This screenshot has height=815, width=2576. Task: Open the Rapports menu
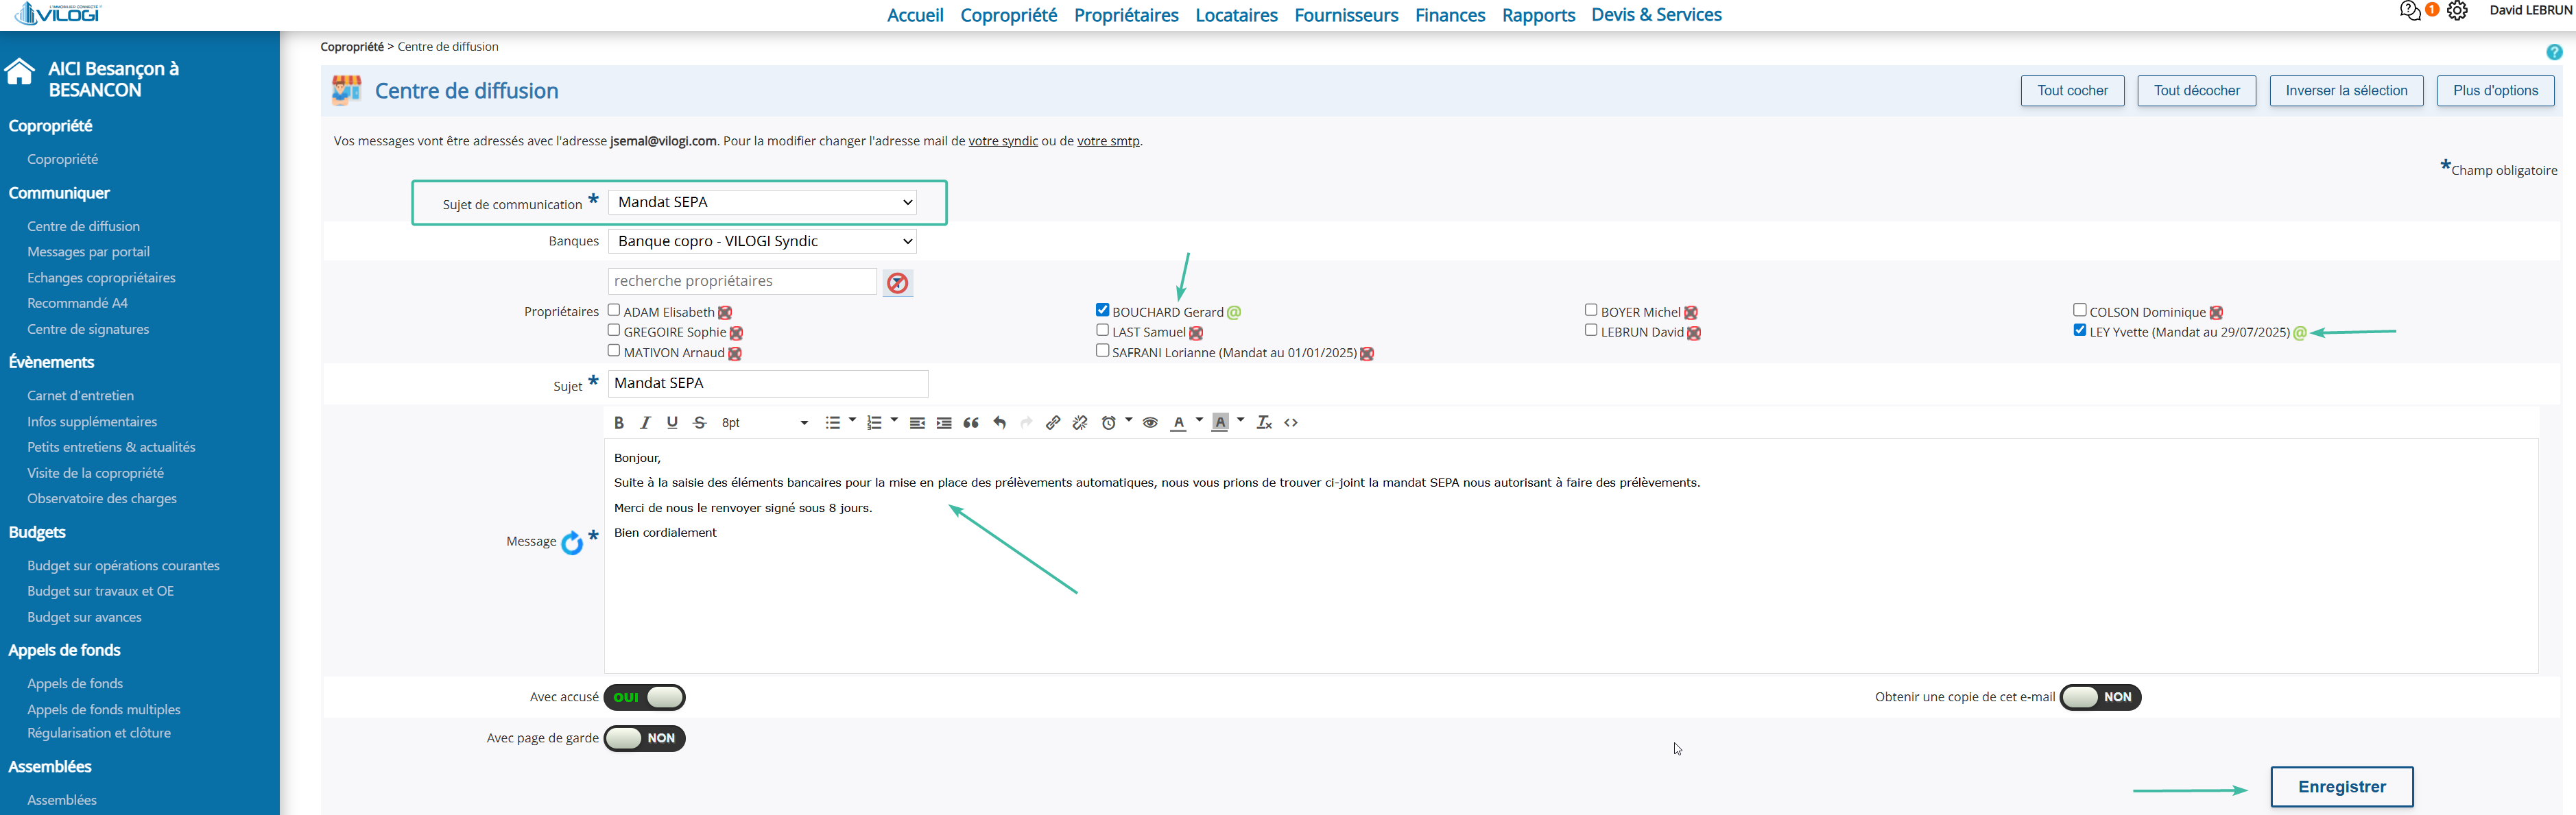(1538, 15)
